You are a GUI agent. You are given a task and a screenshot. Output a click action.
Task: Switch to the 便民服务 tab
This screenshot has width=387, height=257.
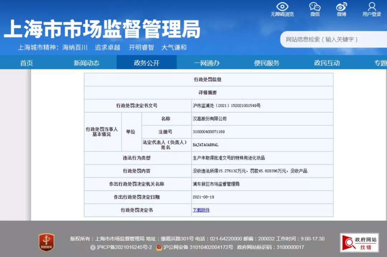[267, 63]
